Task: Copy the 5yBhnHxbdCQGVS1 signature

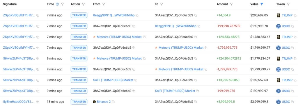Action: point(38,102)
